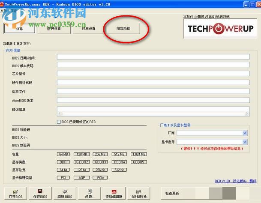Select the GDDR3 memory type indicator
The height and width of the screenshot is (203, 261).
pyautogui.click(x=100, y=162)
